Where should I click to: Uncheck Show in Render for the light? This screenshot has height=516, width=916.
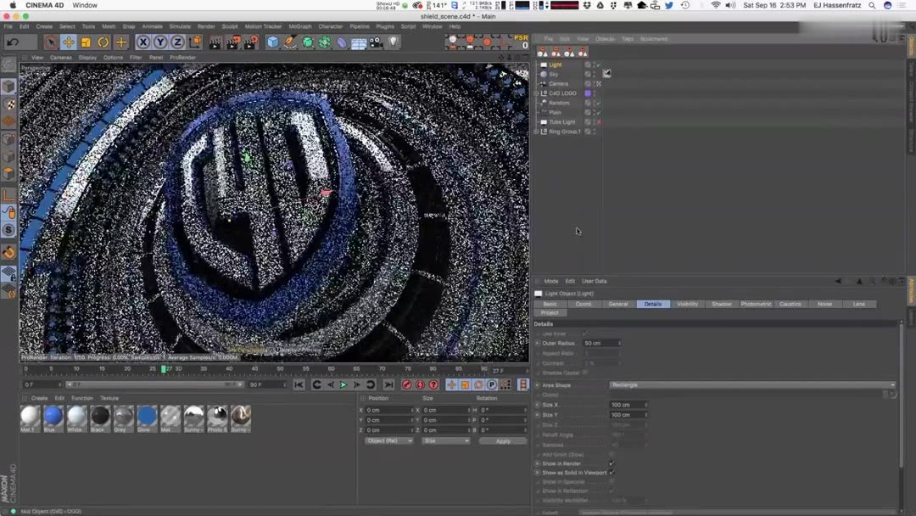pyautogui.click(x=612, y=463)
